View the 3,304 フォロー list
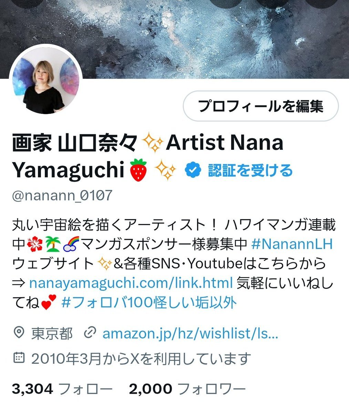Image resolution: width=349 pixels, height=413 pixels. pyautogui.click(x=62, y=389)
